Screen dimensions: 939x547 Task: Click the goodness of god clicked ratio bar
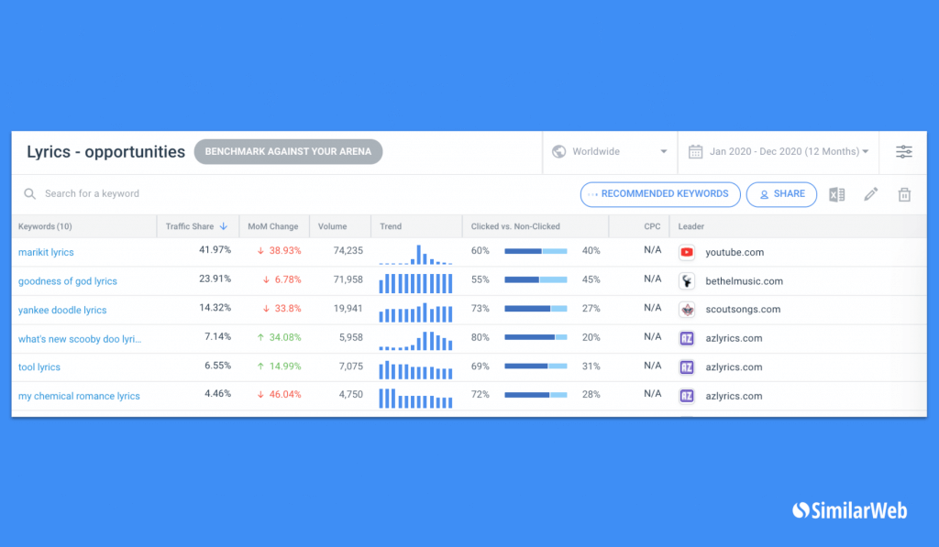[x=536, y=280]
